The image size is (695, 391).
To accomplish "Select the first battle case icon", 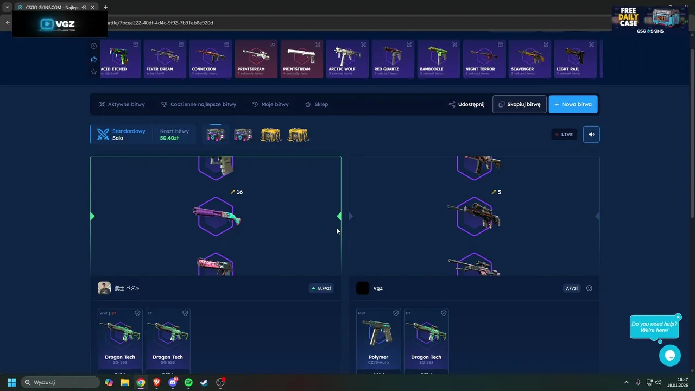I will 216,134.
